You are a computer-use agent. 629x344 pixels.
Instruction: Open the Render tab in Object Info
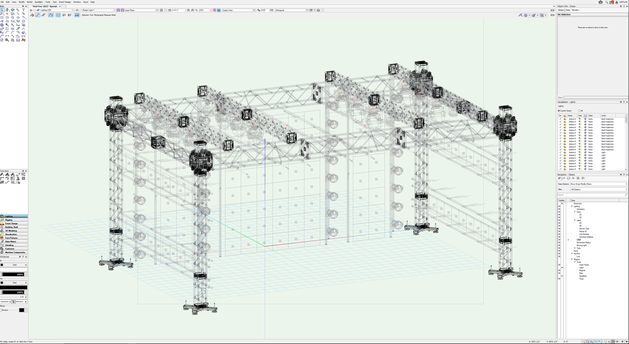575,10
